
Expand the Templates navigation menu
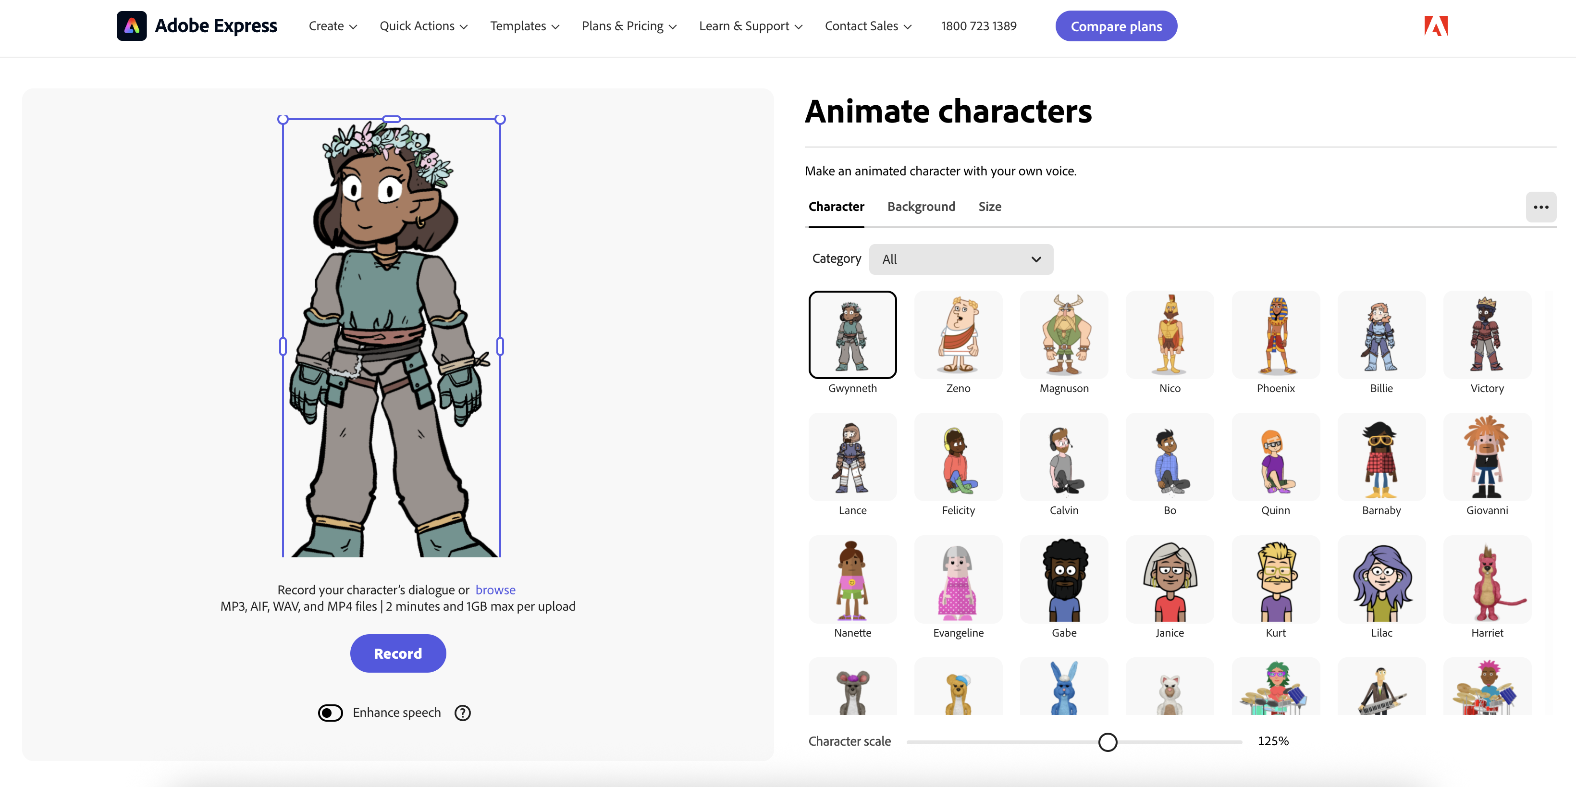tap(524, 26)
